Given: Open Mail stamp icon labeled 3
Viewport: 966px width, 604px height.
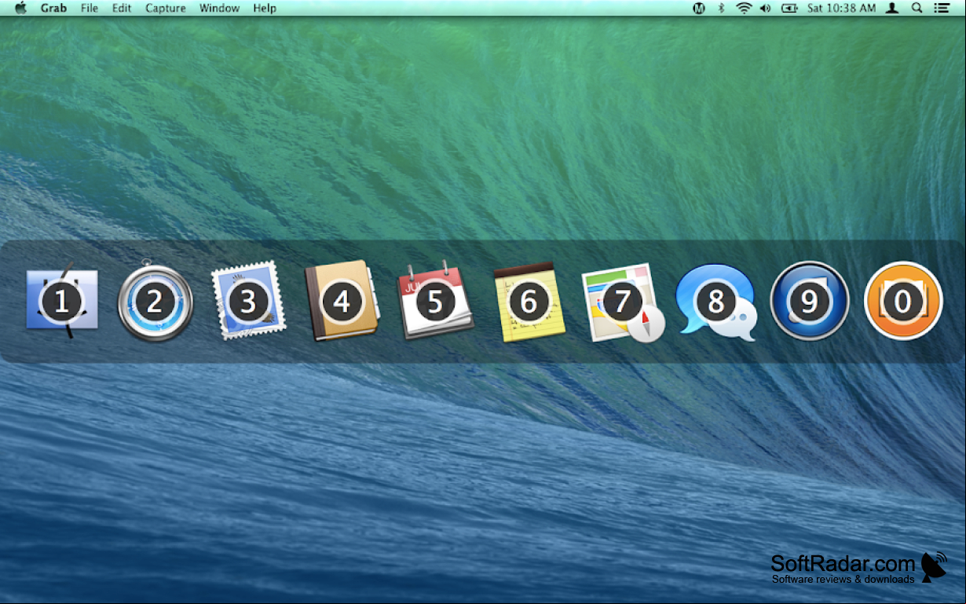Looking at the screenshot, I should (x=248, y=301).
